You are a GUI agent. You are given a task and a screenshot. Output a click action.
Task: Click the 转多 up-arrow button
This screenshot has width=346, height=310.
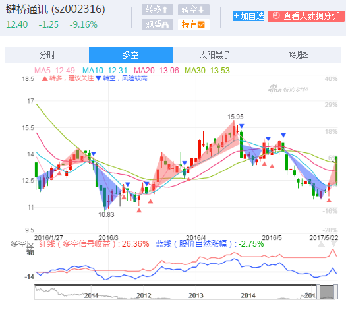158,9
